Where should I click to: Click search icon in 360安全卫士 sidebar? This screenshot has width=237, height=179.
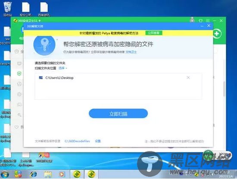19,115
